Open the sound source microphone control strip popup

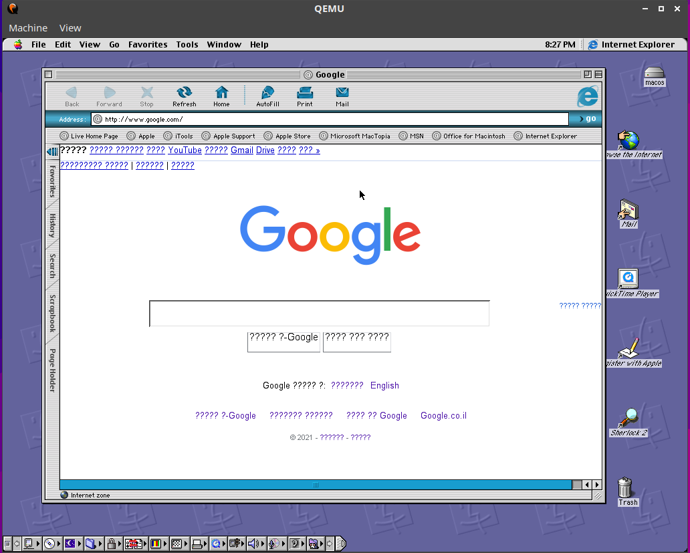(x=276, y=544)
